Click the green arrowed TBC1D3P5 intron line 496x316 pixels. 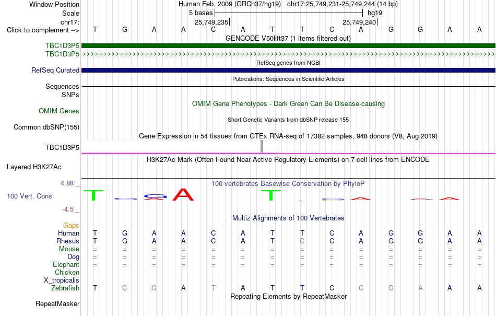288,54
